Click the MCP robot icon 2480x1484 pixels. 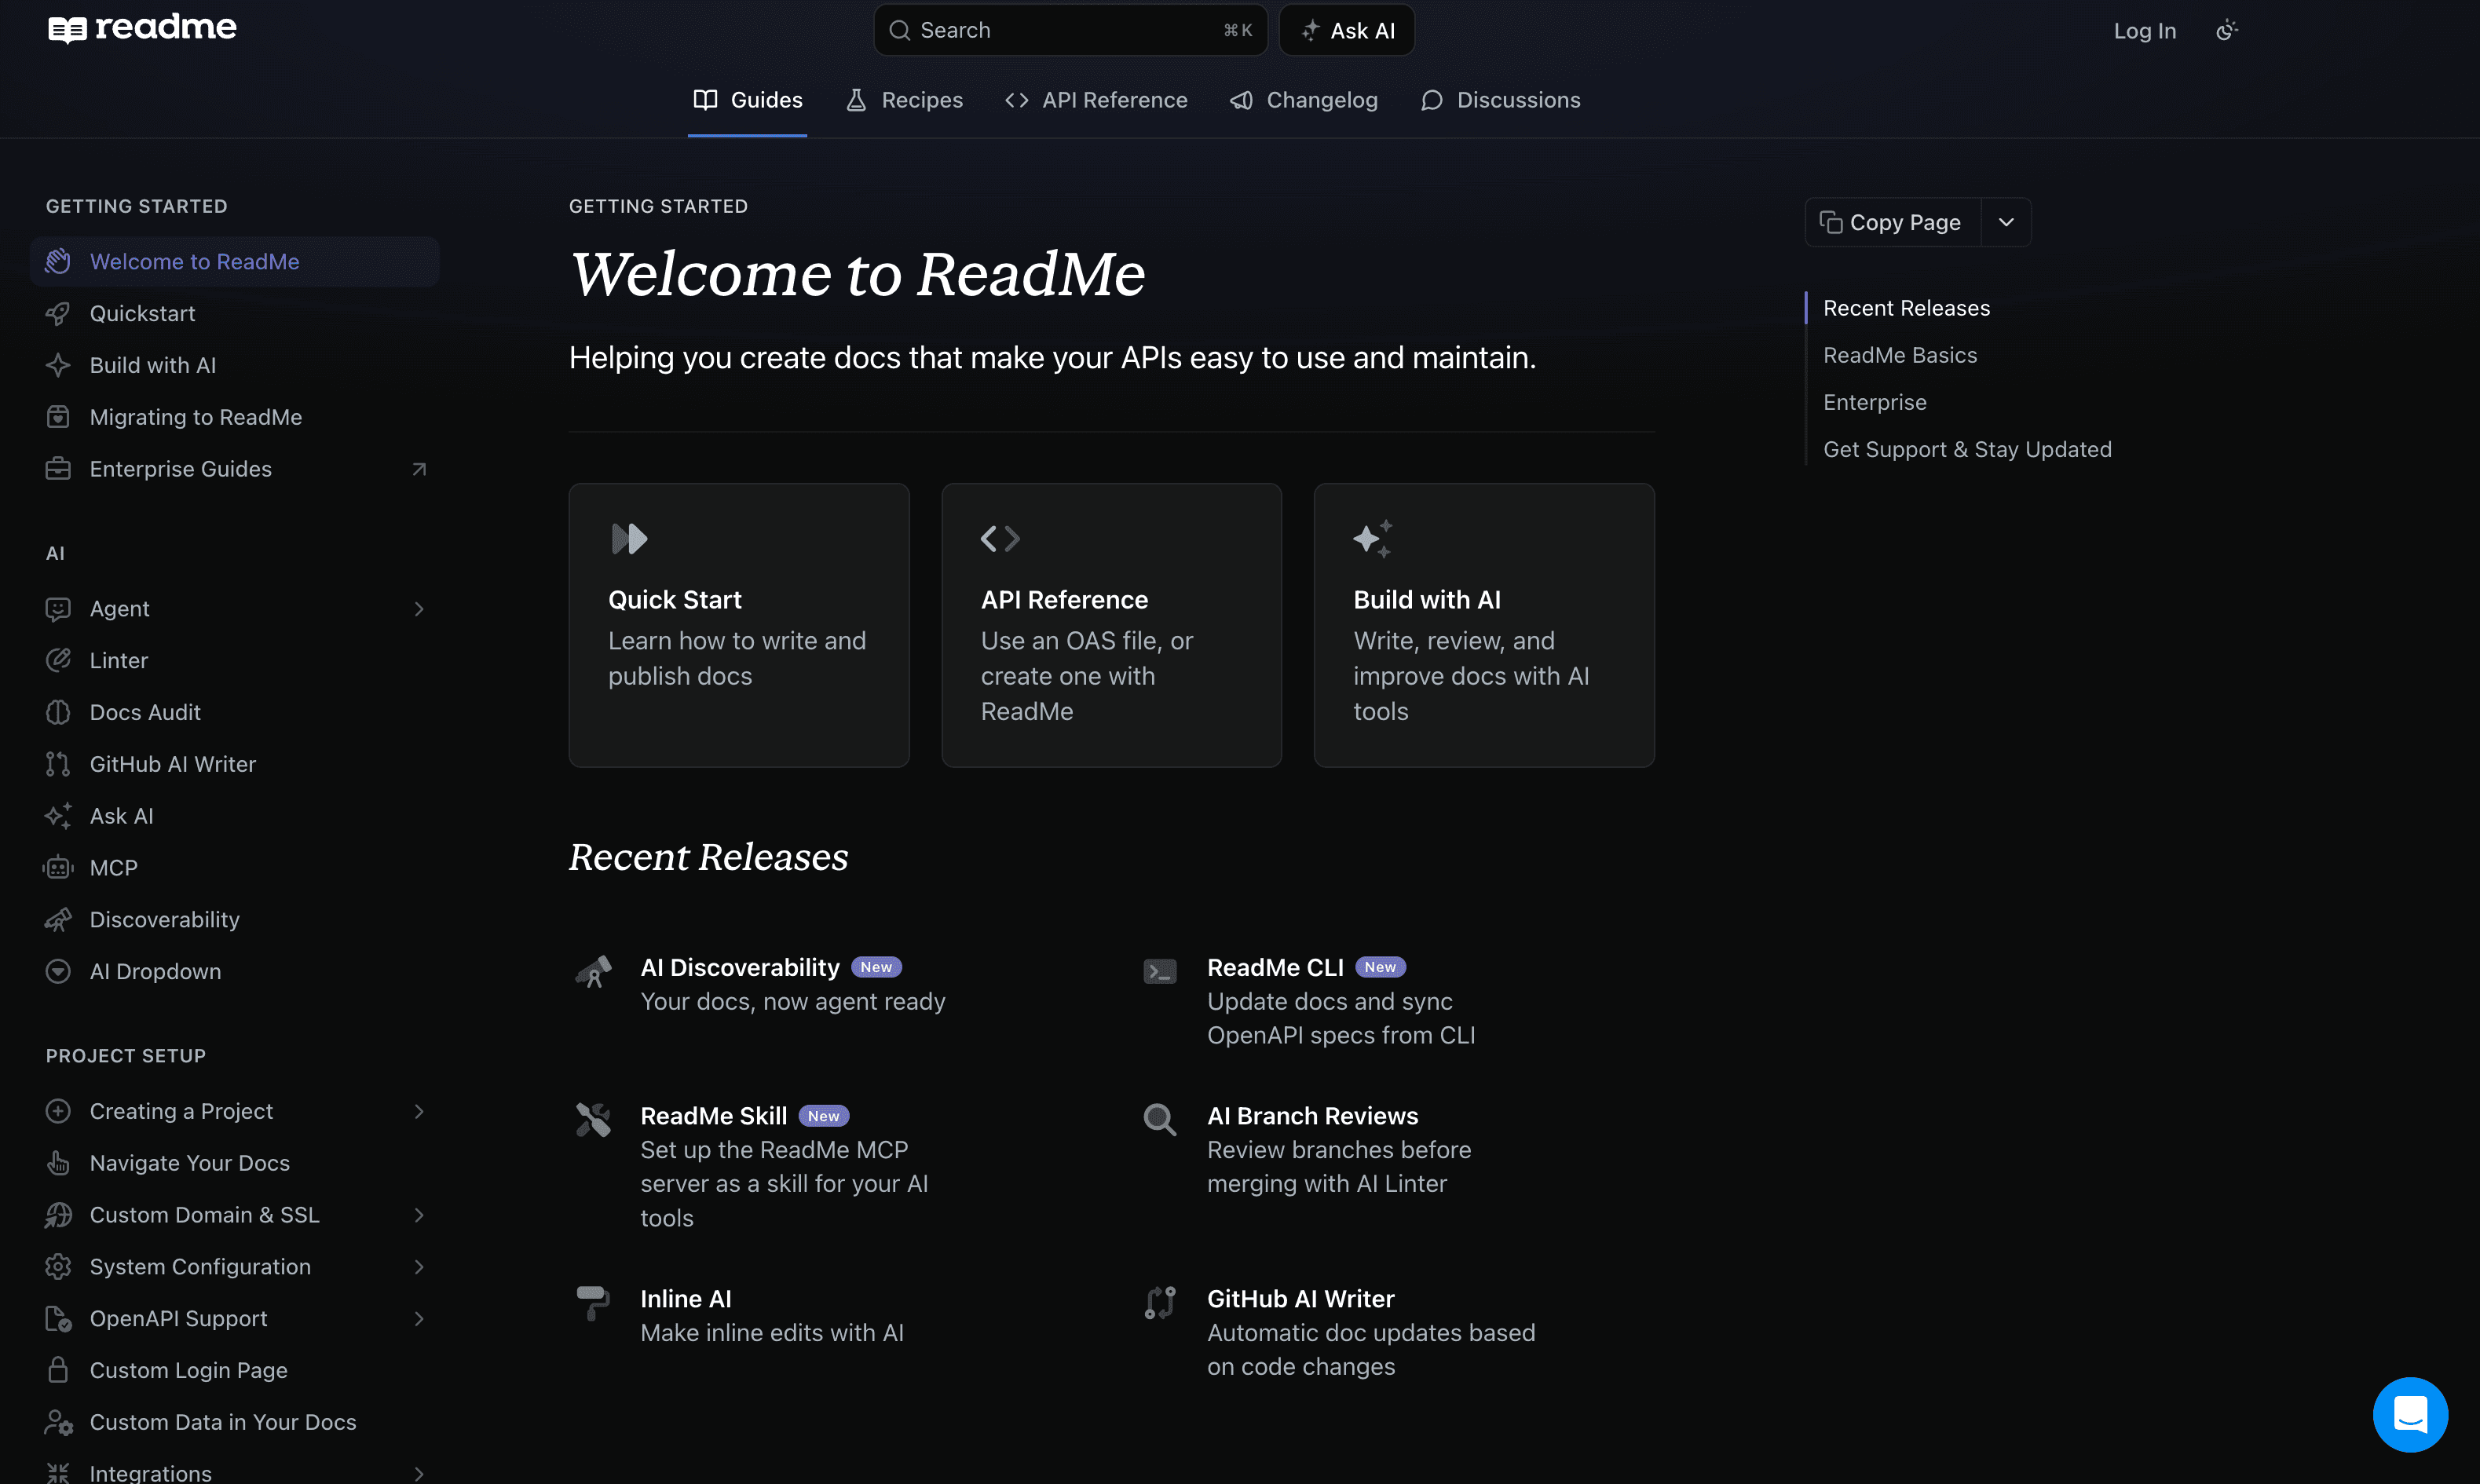click(58, 868)
